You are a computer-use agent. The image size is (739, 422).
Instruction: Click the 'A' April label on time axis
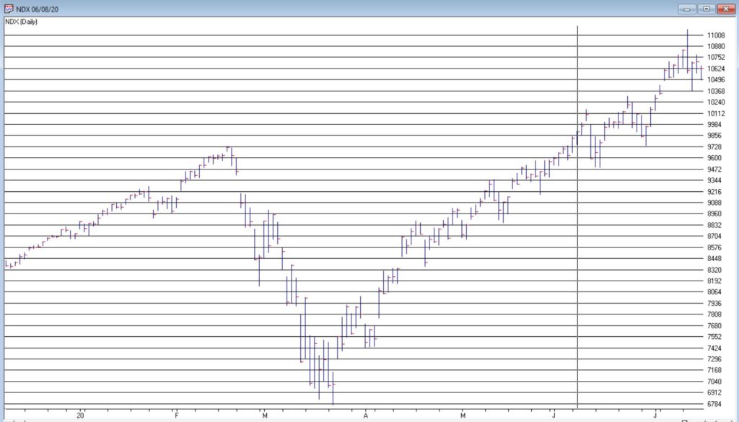pyautogui.click(x=365, y=416)
